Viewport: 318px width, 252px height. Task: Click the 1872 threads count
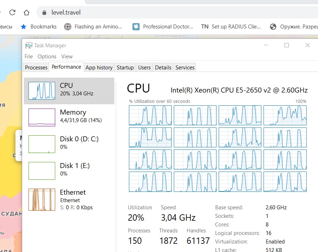(168, 241)
